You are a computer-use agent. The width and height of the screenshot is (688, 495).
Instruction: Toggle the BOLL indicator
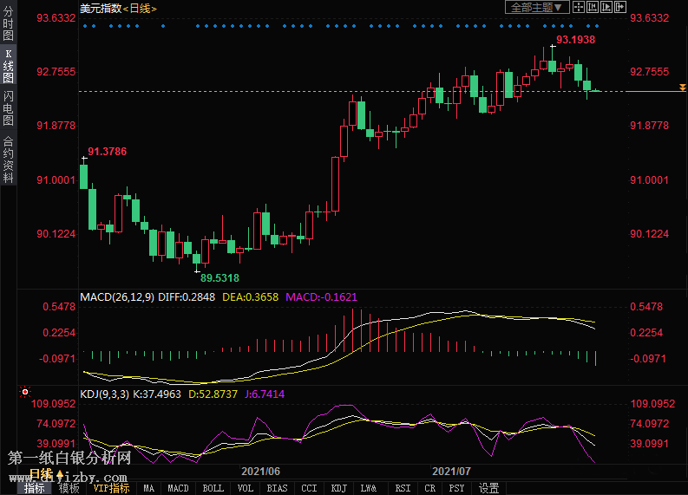[x=213, y=488]
